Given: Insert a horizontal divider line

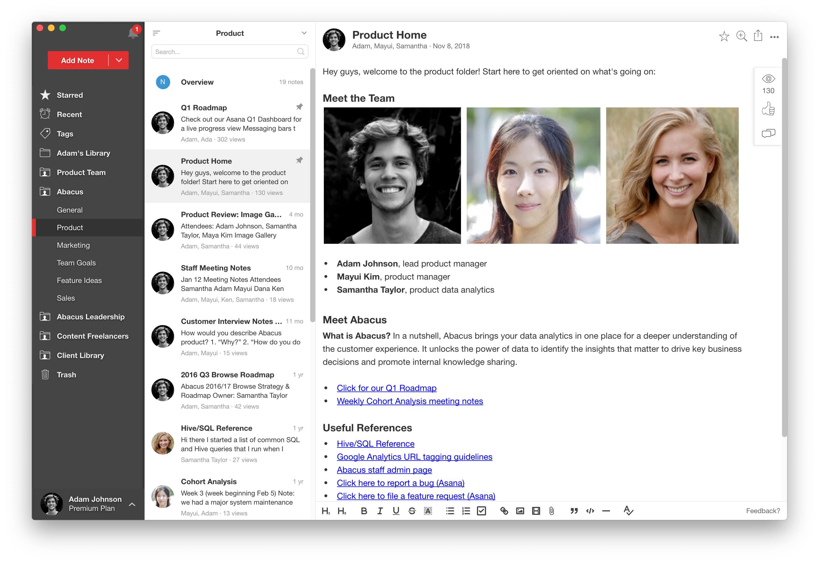Looking at the screenshot, I should click(606, 511).
